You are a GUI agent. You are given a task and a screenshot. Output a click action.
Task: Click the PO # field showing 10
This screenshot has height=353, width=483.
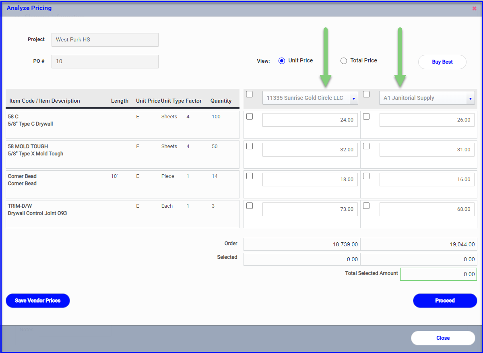(105, 62)
